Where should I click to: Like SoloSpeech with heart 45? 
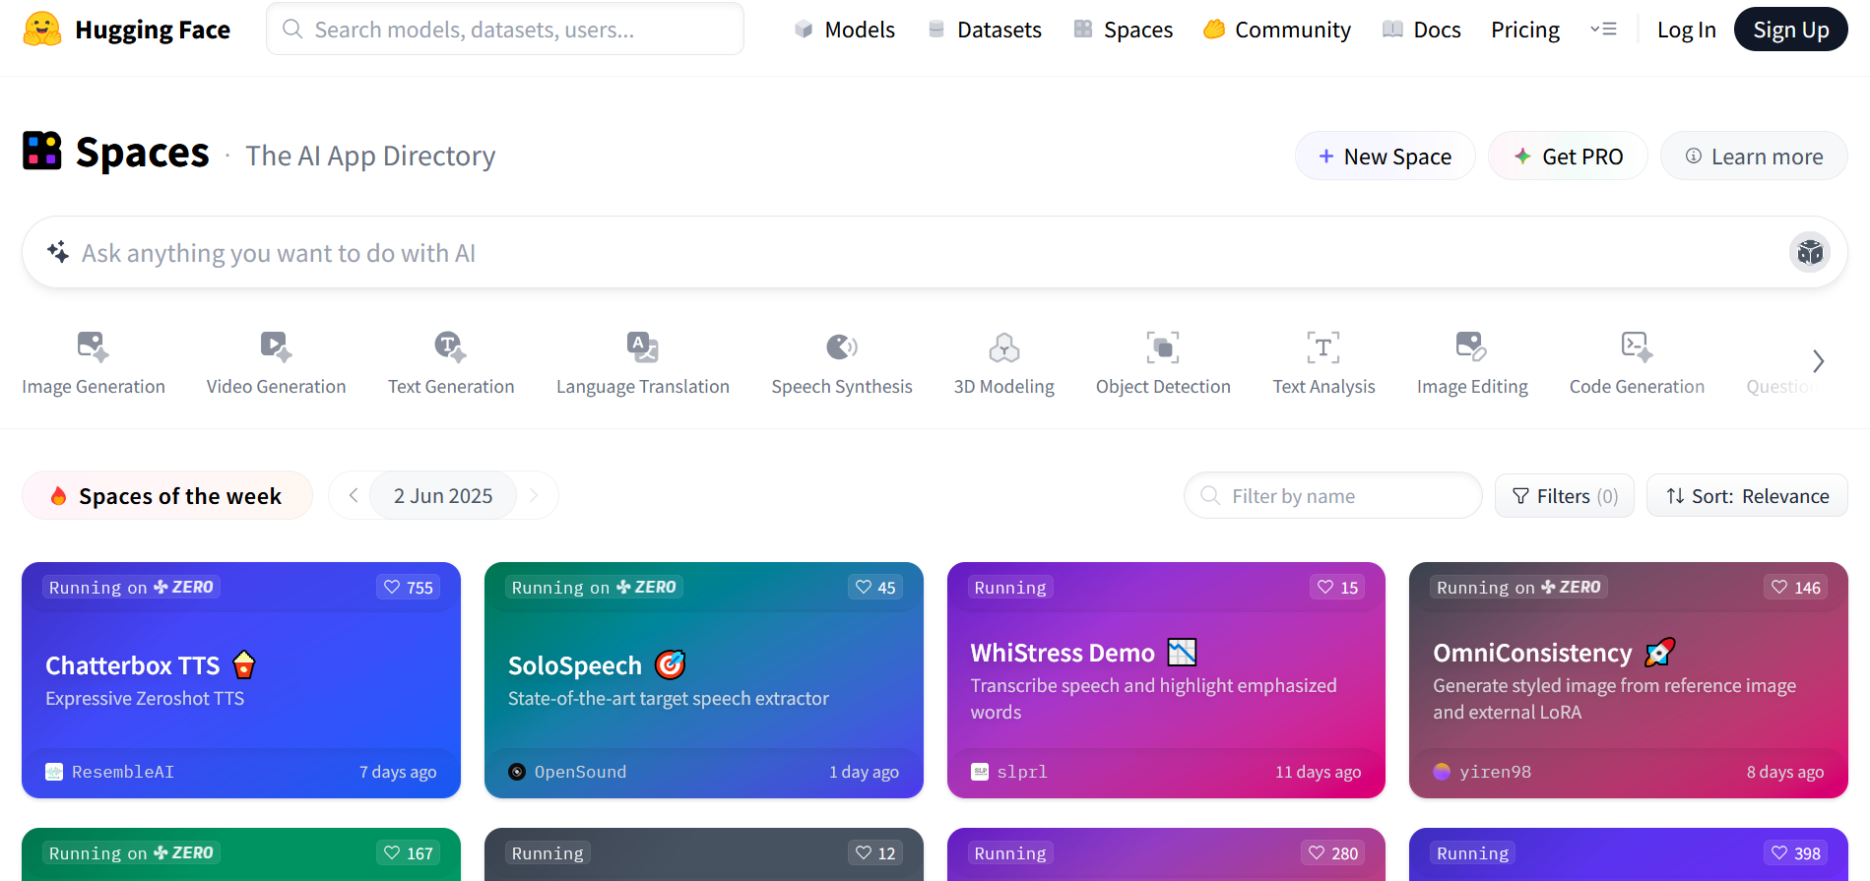pyautogui.click(x=875, y=588)
